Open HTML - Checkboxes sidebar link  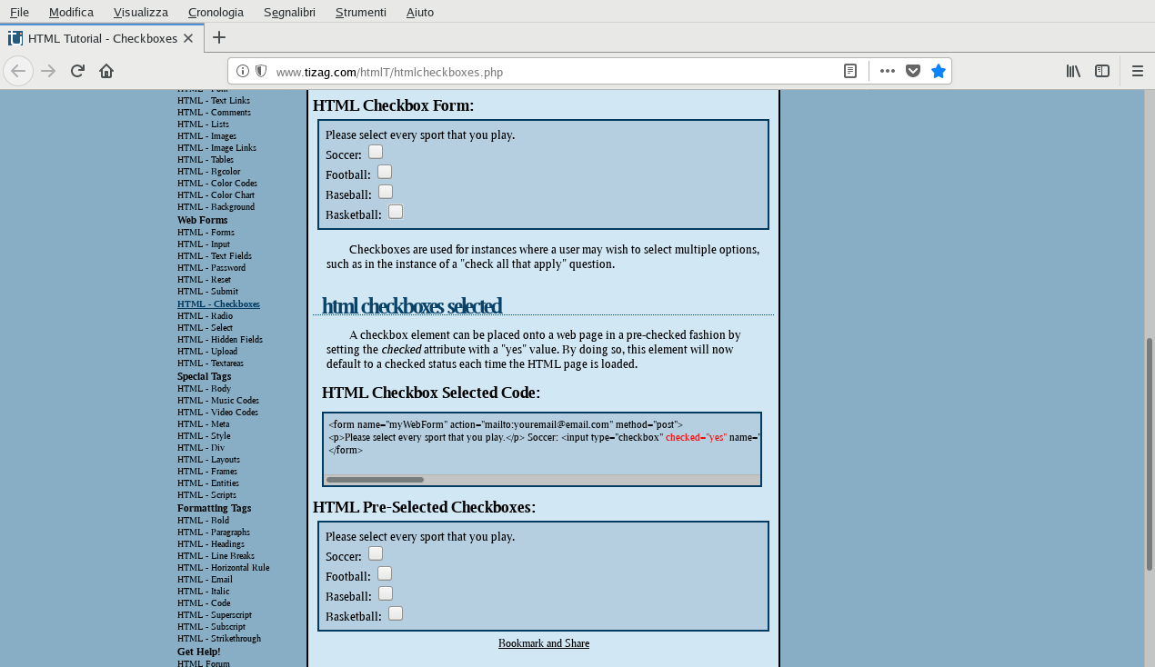pos(218,304)
